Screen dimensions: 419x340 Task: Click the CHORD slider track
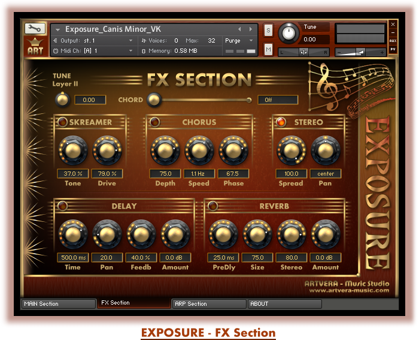[204, 100]
